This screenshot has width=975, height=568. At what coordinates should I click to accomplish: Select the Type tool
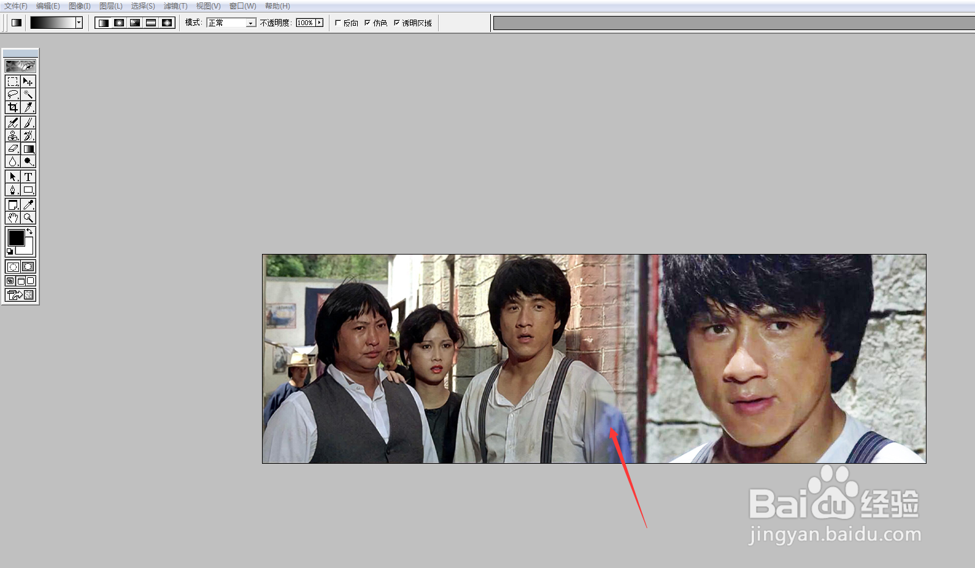pyautogui.click(x=28, y=177)
